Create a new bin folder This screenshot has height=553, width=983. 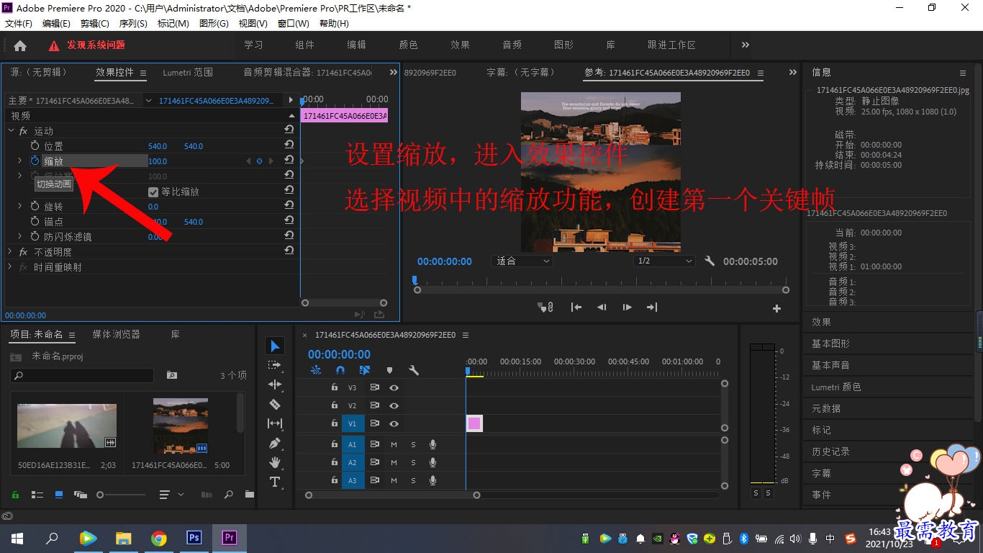(x=249, y=495)
